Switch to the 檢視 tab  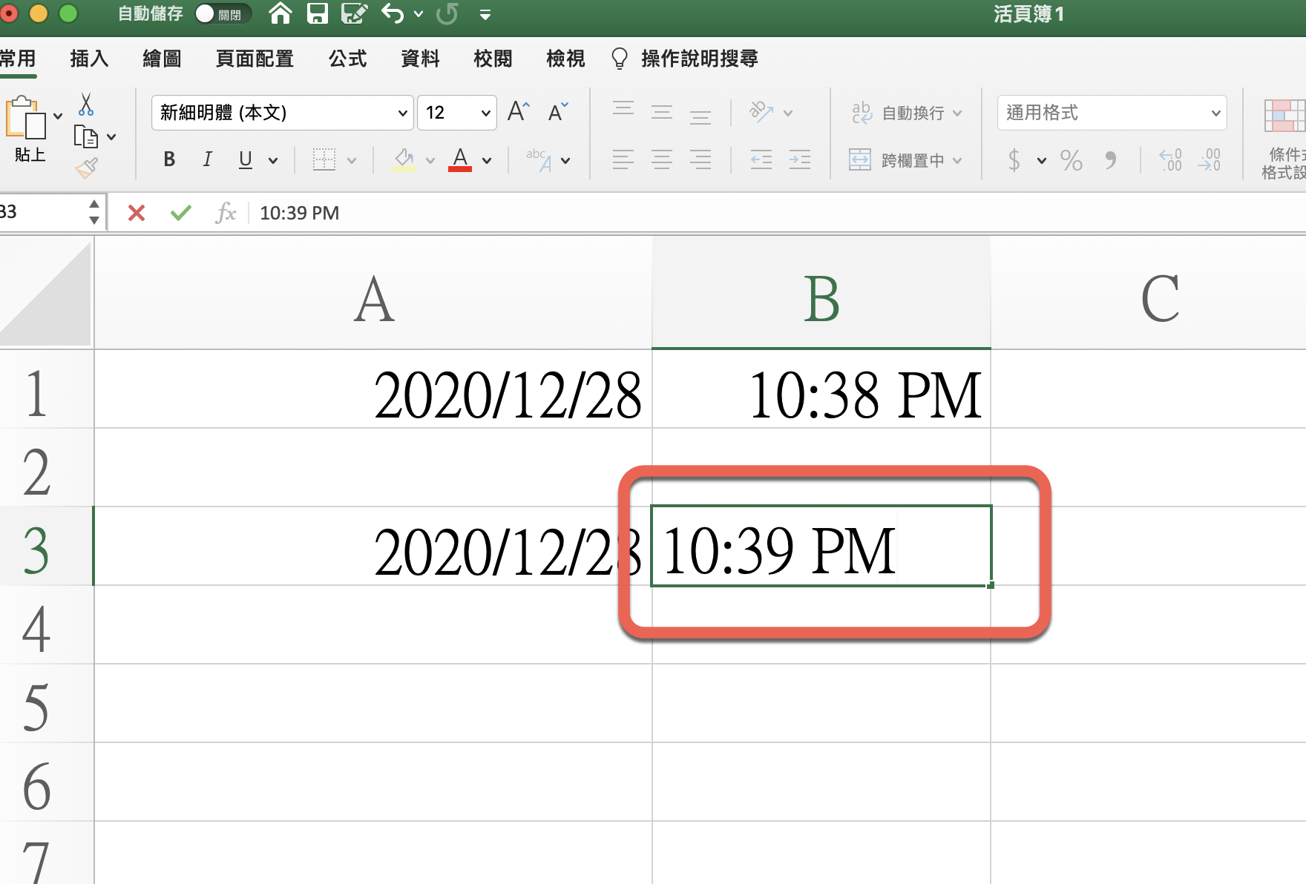565,59
